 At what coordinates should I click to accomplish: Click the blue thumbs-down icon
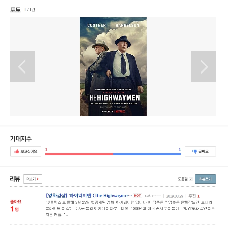[x=195, y=151]
